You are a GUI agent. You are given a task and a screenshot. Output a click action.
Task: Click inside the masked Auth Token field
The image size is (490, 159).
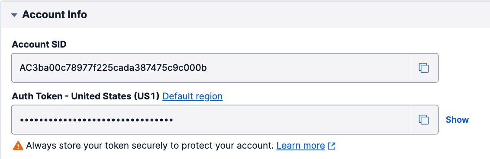pos(210,120)
